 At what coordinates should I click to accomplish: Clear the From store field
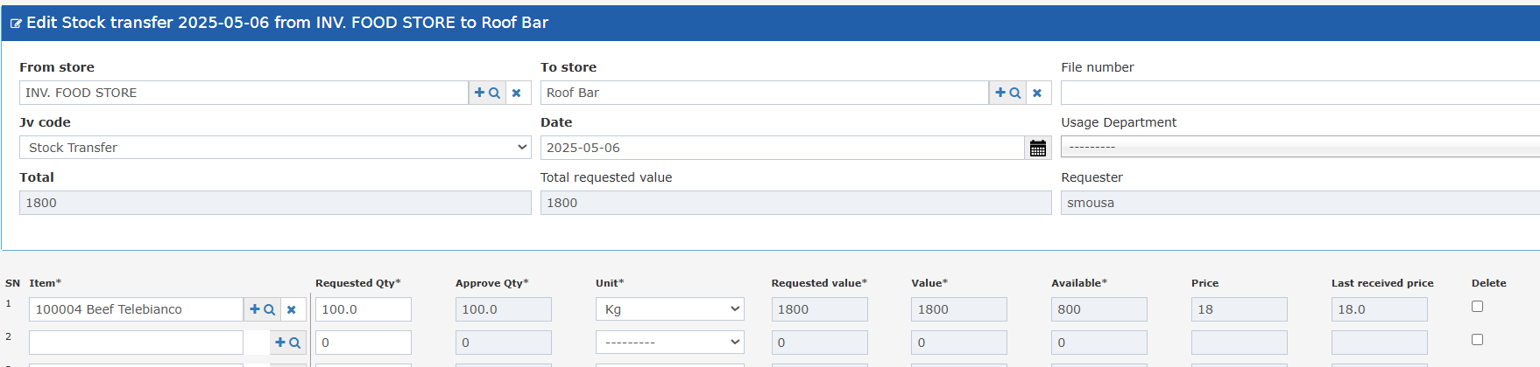(x=517, y=93)
